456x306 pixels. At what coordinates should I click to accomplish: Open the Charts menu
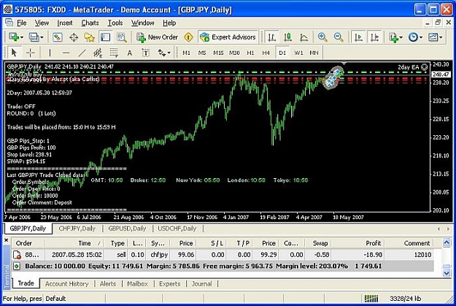point(90,23)
